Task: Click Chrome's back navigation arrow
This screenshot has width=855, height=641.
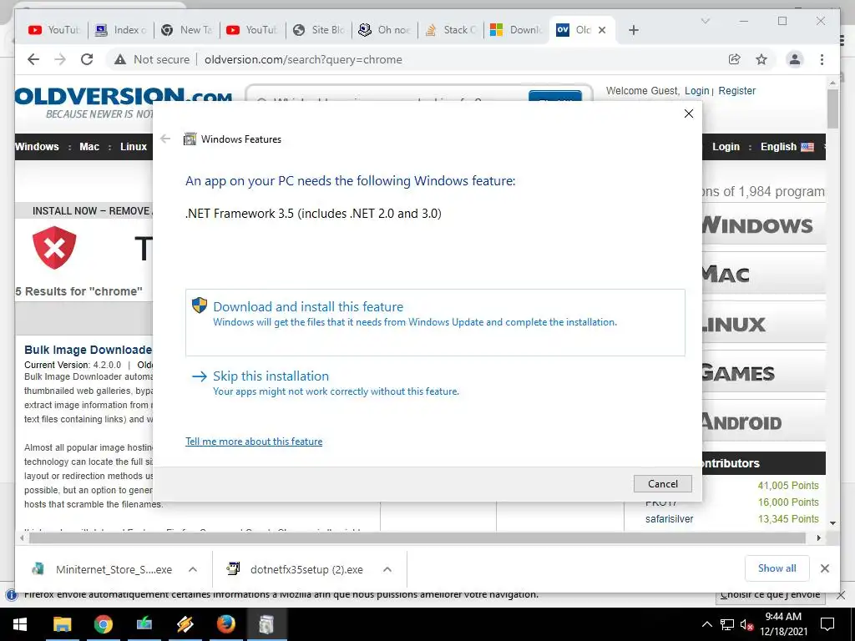Action: [33, 59]
